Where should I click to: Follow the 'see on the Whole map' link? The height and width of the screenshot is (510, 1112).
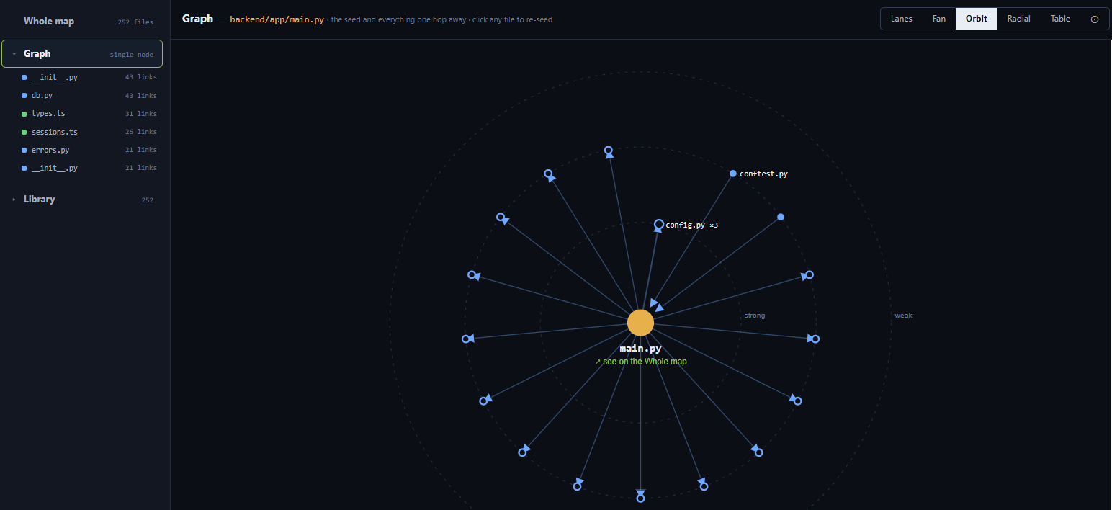(x=641, y=362)
